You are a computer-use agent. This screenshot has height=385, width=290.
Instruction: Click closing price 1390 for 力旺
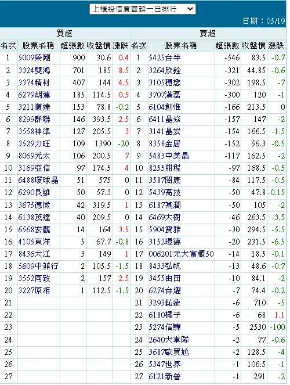[x=103, y=143]
